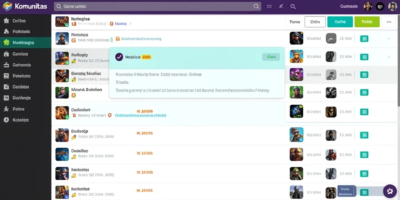Open the Refogto game thumbnail
400x200 pixels.
pyautogui.click(x=62, y=58)
